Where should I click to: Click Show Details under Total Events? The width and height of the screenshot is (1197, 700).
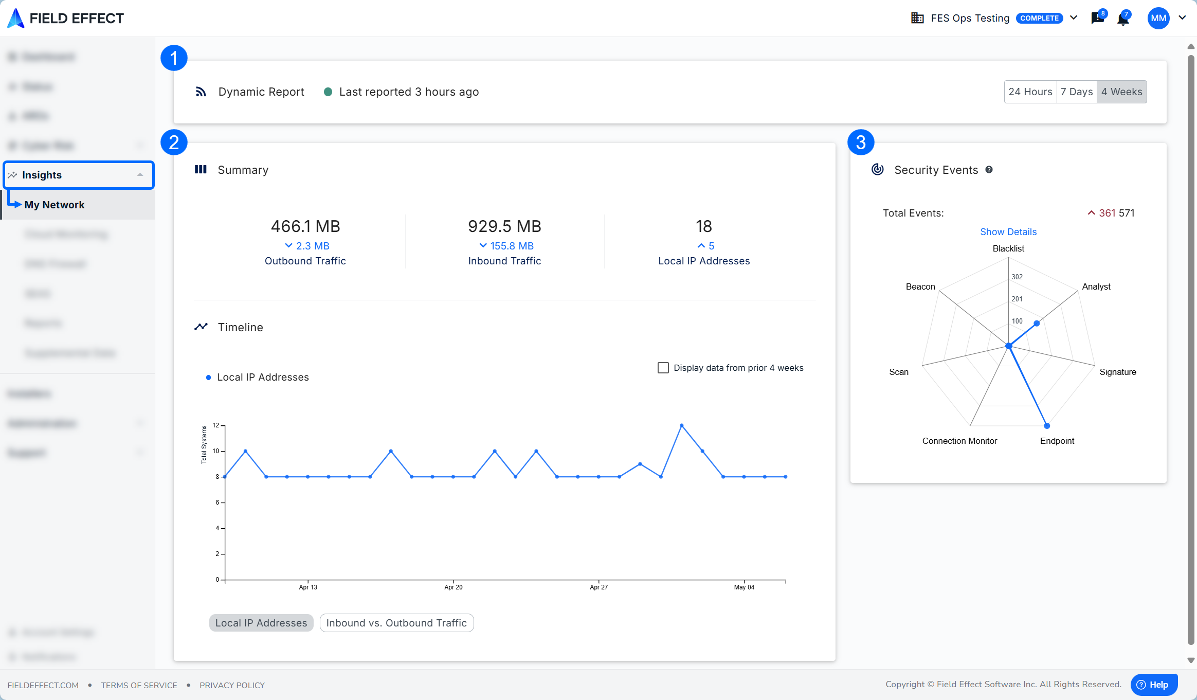1008,232
